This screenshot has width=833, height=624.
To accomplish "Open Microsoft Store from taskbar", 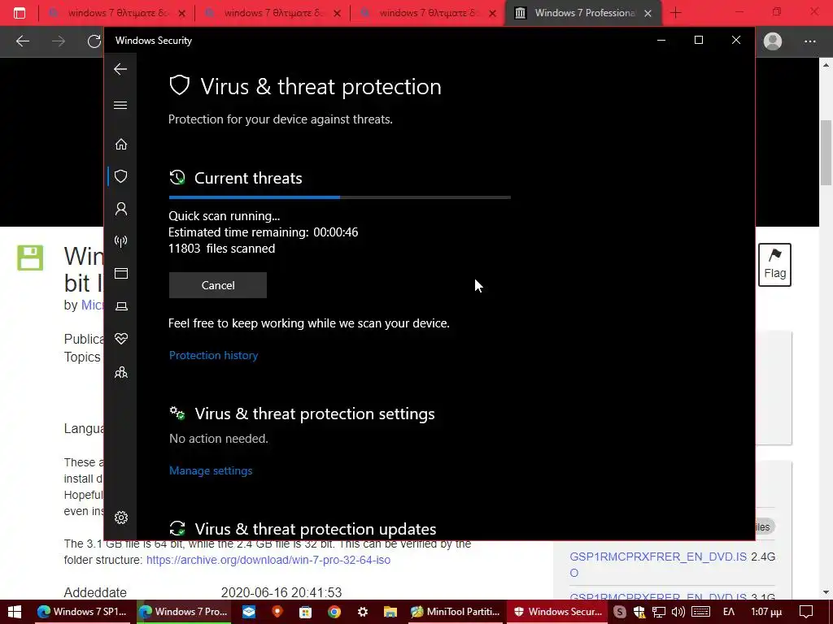I will 306,612.
